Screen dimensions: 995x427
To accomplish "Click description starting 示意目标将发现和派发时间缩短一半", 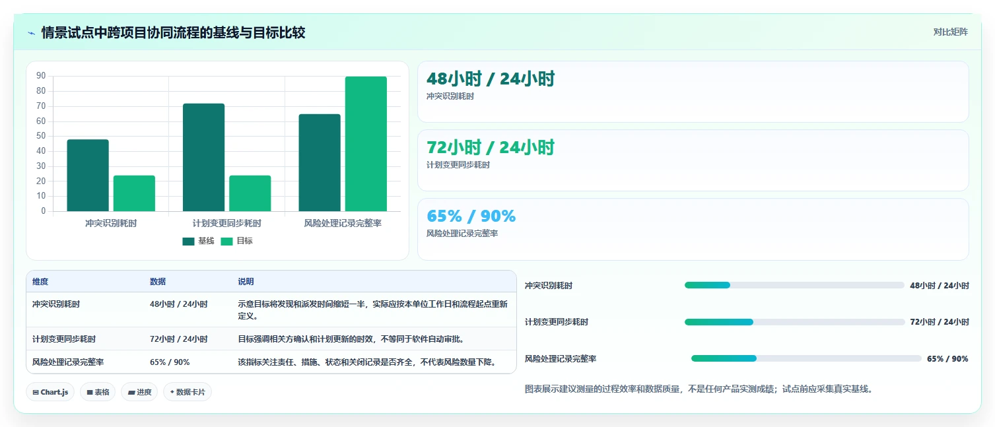I will [x=373, y=310].
